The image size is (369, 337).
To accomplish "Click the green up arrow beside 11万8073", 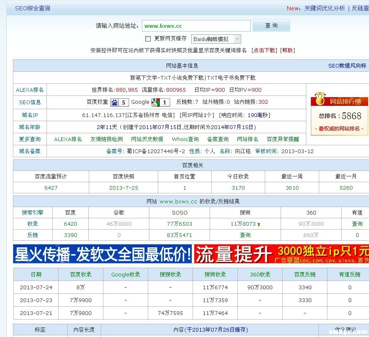I will pos(259,224).
